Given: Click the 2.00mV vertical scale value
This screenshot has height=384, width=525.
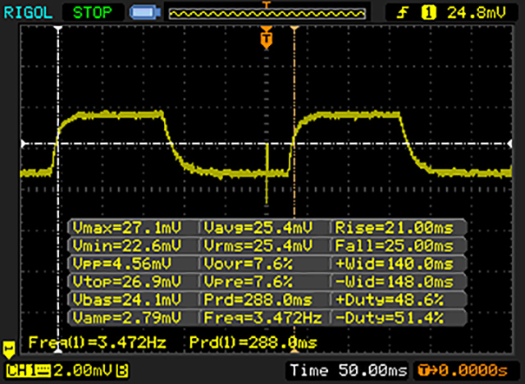Looking at the screenshot, I should click(83, 371).
